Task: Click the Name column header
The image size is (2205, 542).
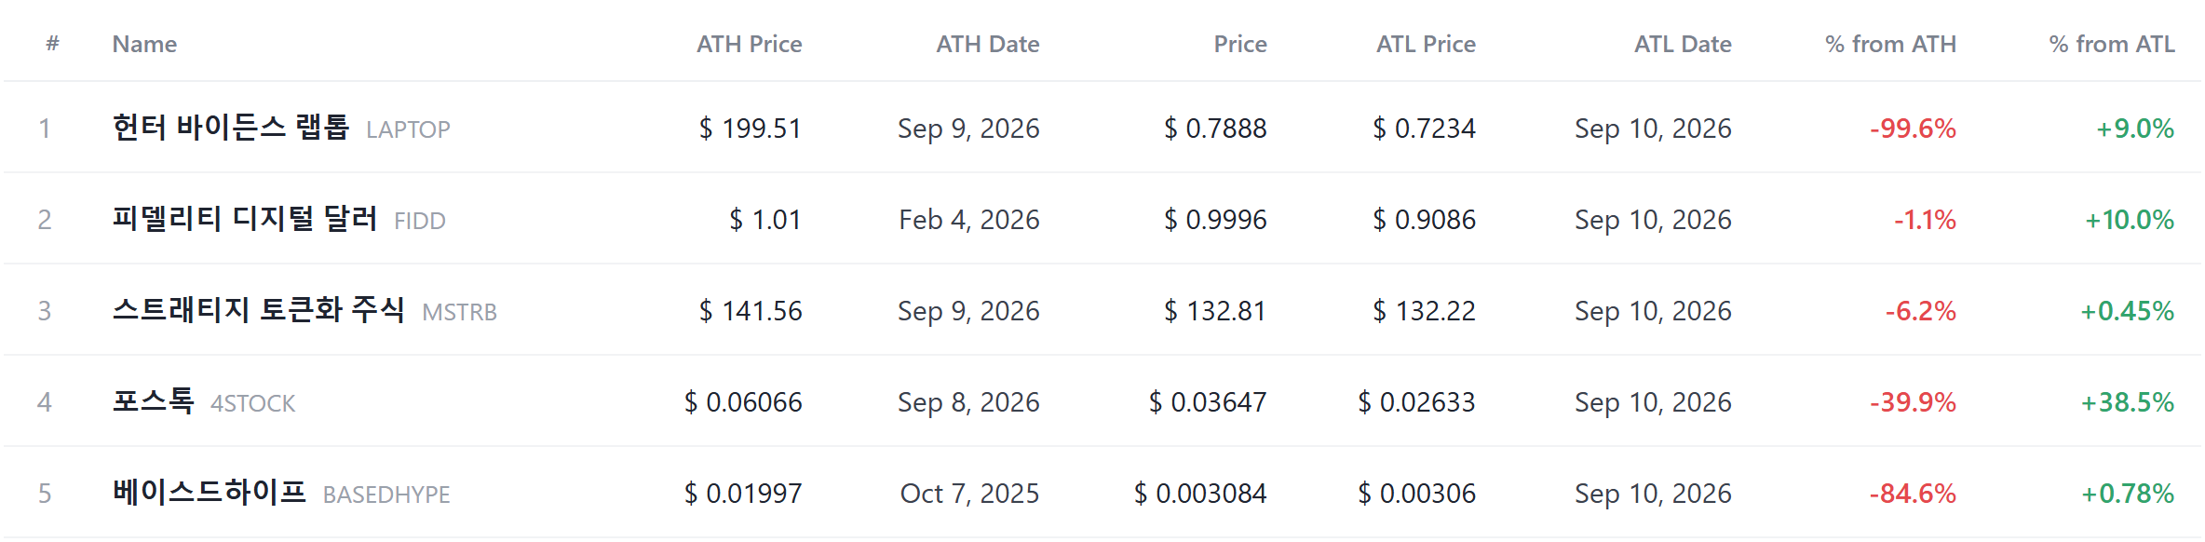Action: [x=144, y=44]
